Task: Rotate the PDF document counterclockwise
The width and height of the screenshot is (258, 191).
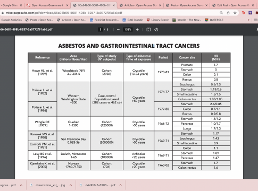Action: coord(156,30)
